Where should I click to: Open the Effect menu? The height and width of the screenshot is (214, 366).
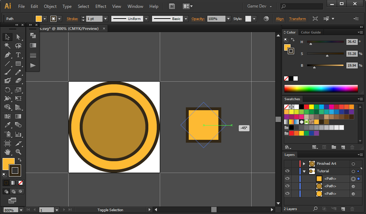coord(101,6)
